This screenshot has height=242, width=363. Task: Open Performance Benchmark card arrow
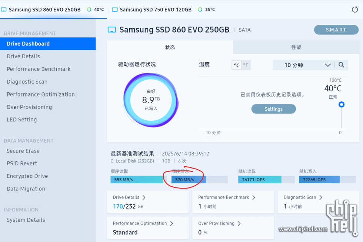click(254, 197)
